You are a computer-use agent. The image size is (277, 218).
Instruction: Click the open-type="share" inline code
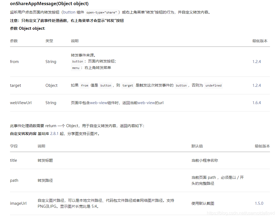[102, 12]
